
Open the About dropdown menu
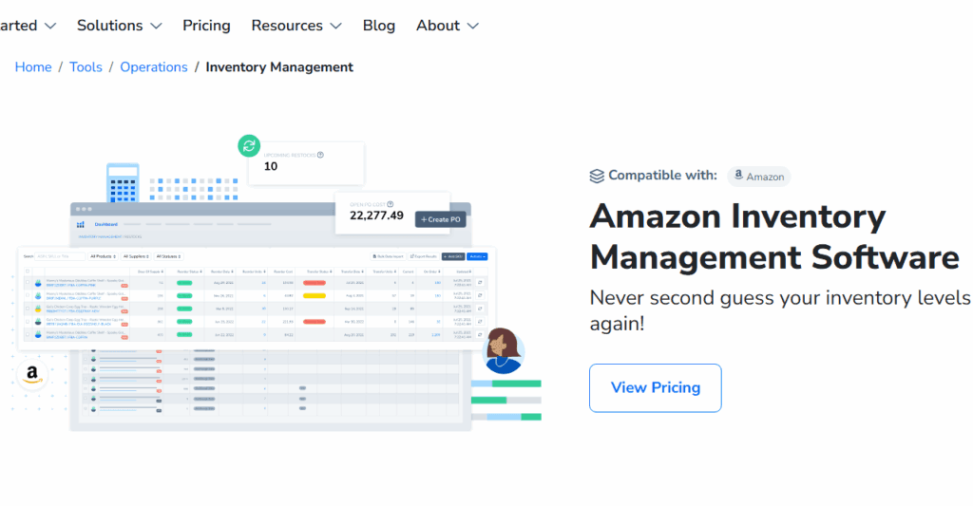pos(447,26)
